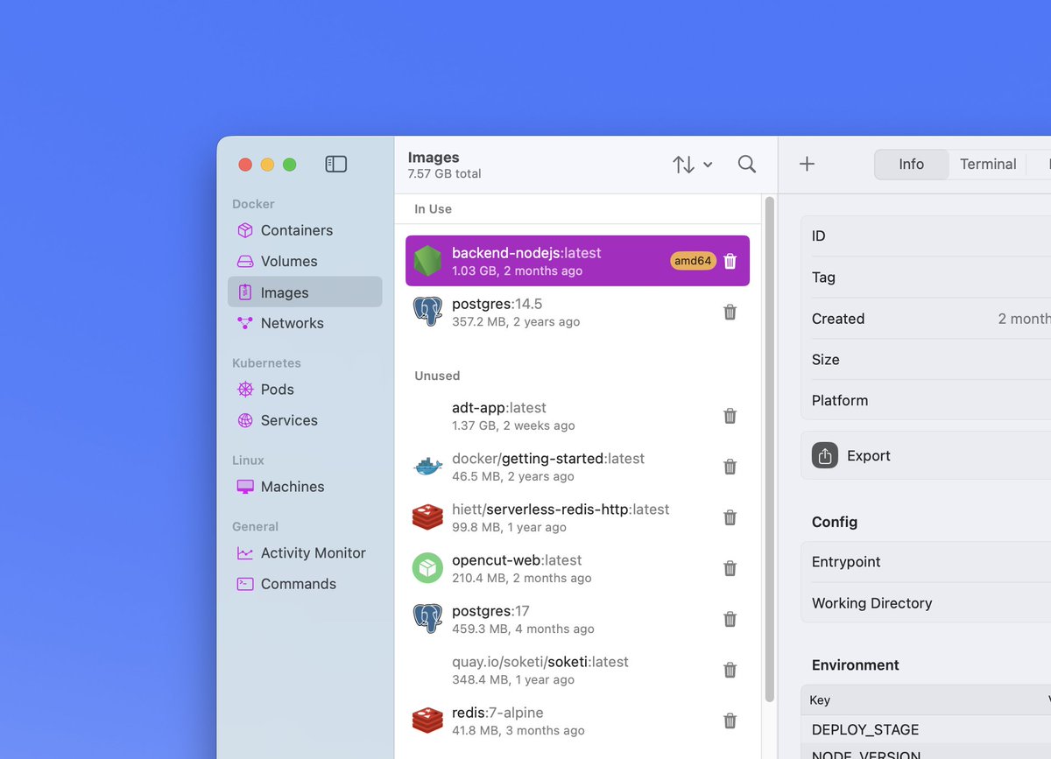Select the backend-nodejs:latest image row
Image resolution: width=1051 pixels, height=759 pixels.
pyautogui.click(x=577, y=261)
